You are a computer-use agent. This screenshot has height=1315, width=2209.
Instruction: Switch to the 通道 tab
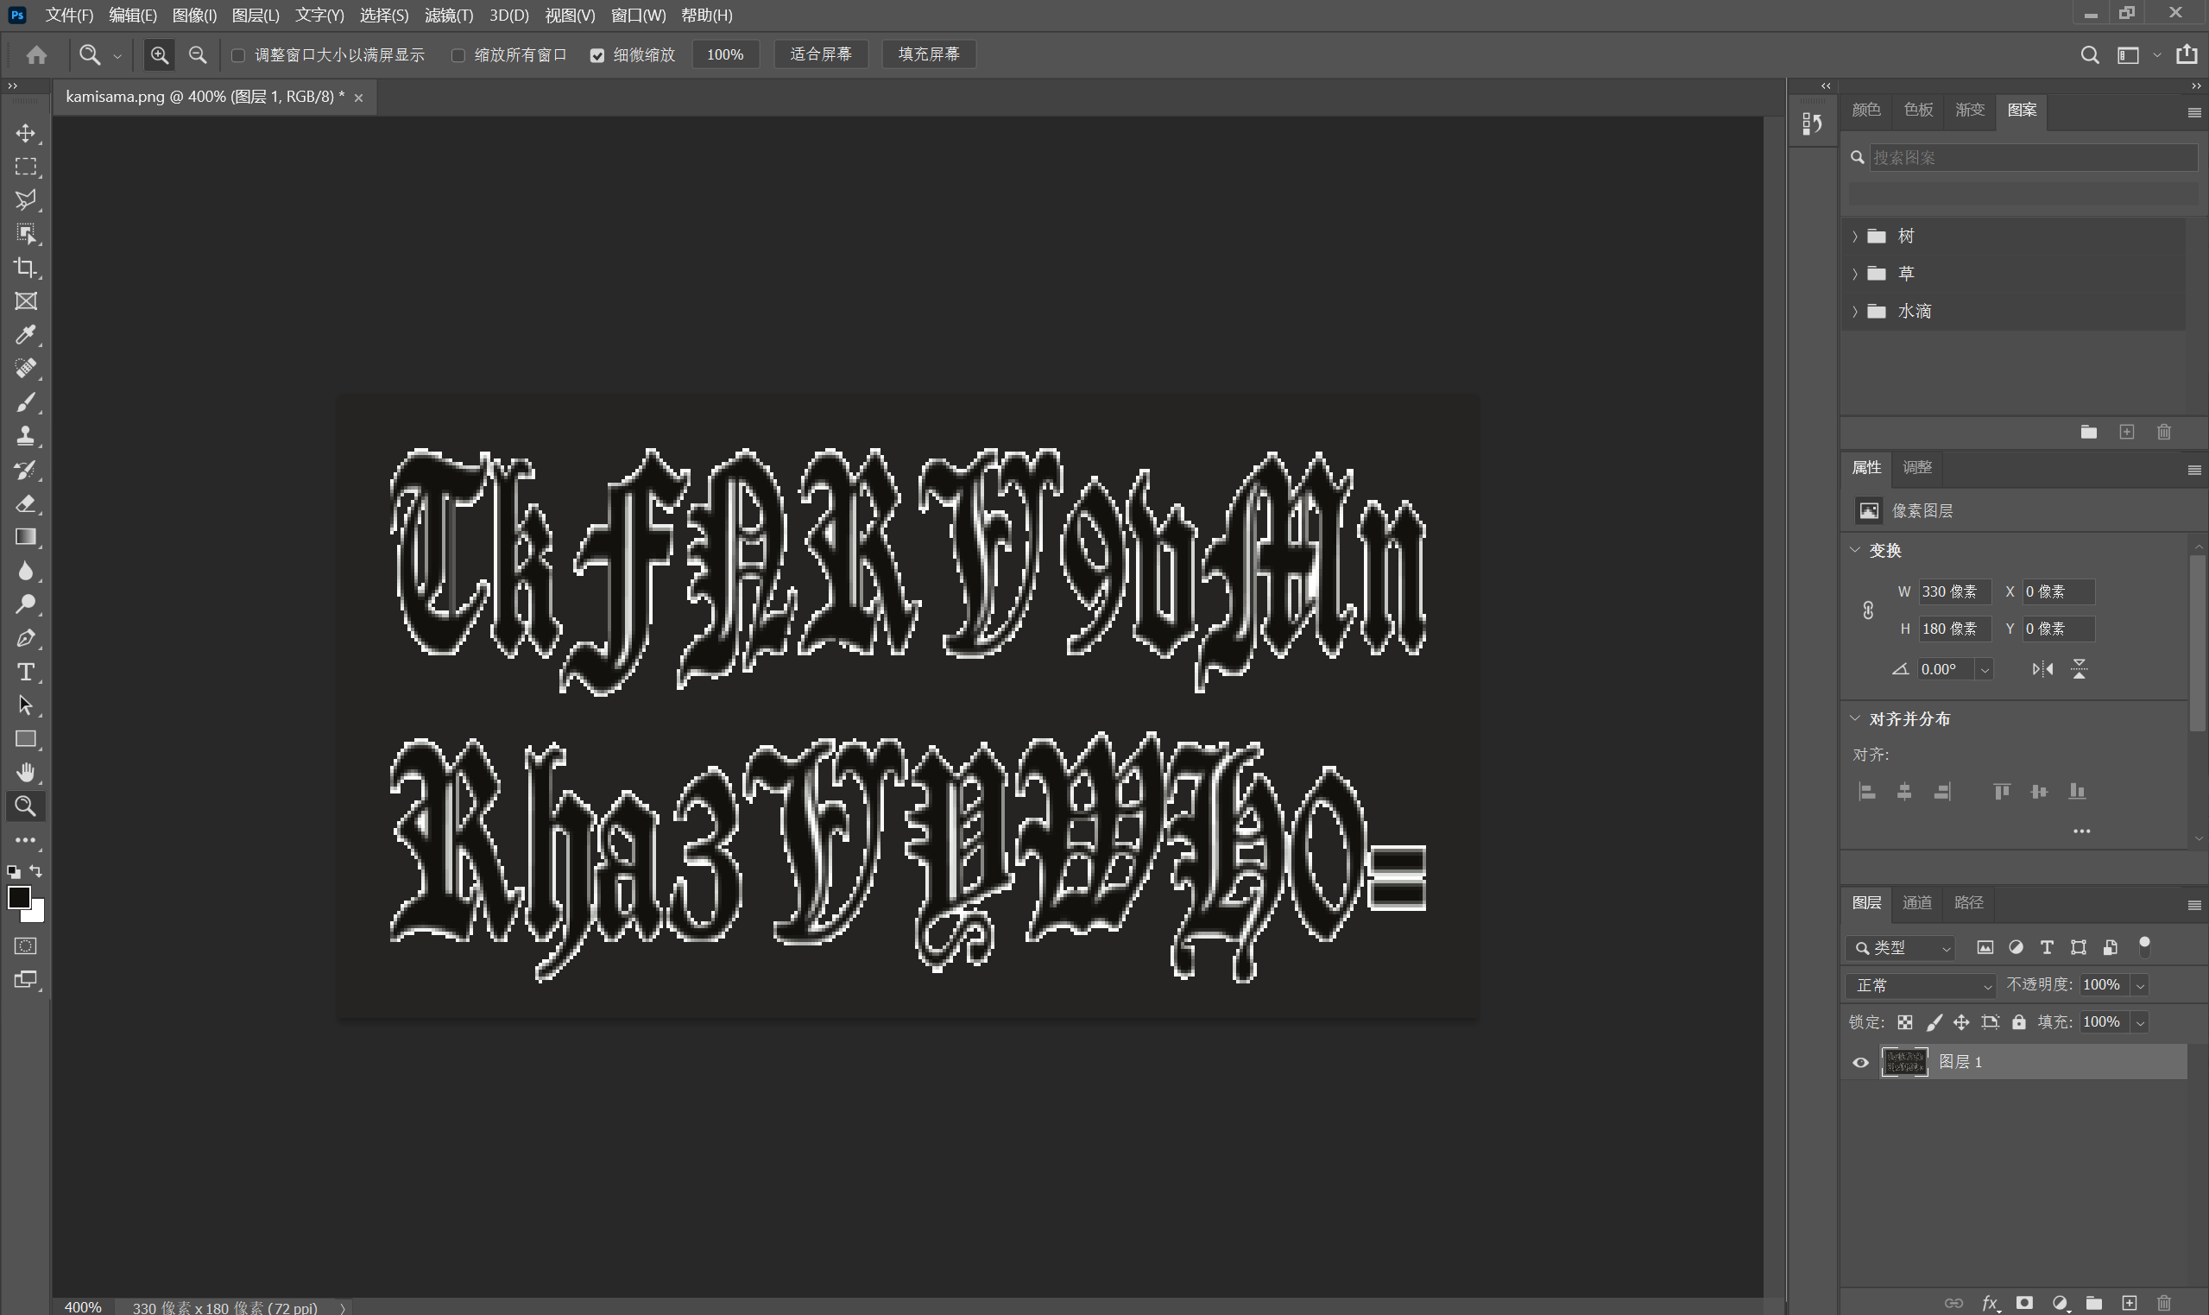(1916, 902)
